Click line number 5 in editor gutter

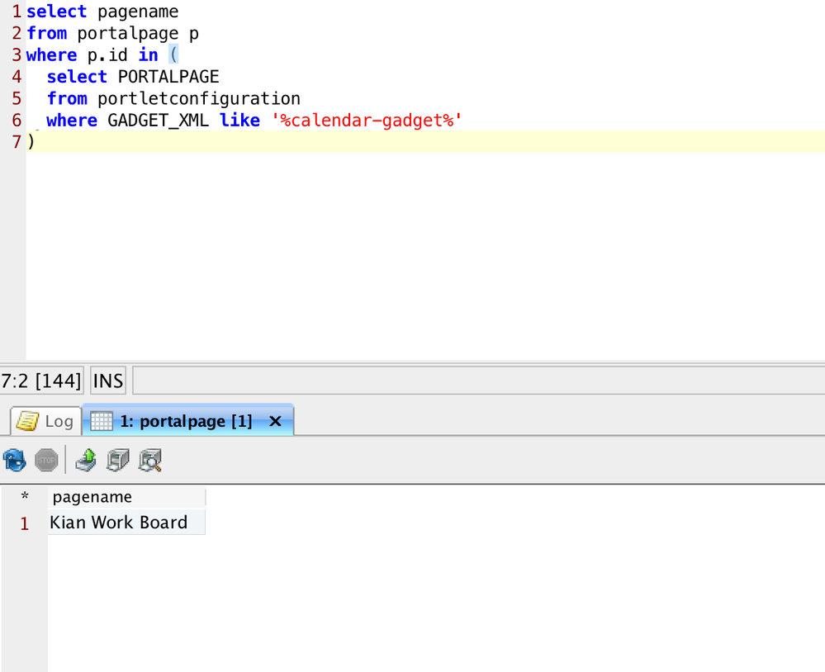pos(17,99)
